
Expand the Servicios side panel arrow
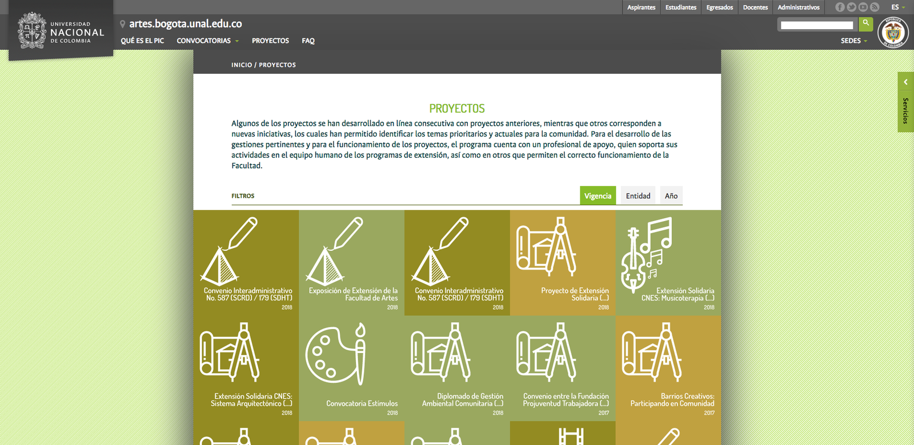pyautogui.click(x=905, y=82)
